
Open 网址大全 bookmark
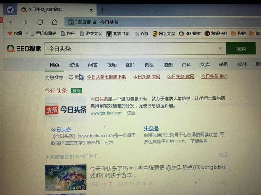(164, 34)
